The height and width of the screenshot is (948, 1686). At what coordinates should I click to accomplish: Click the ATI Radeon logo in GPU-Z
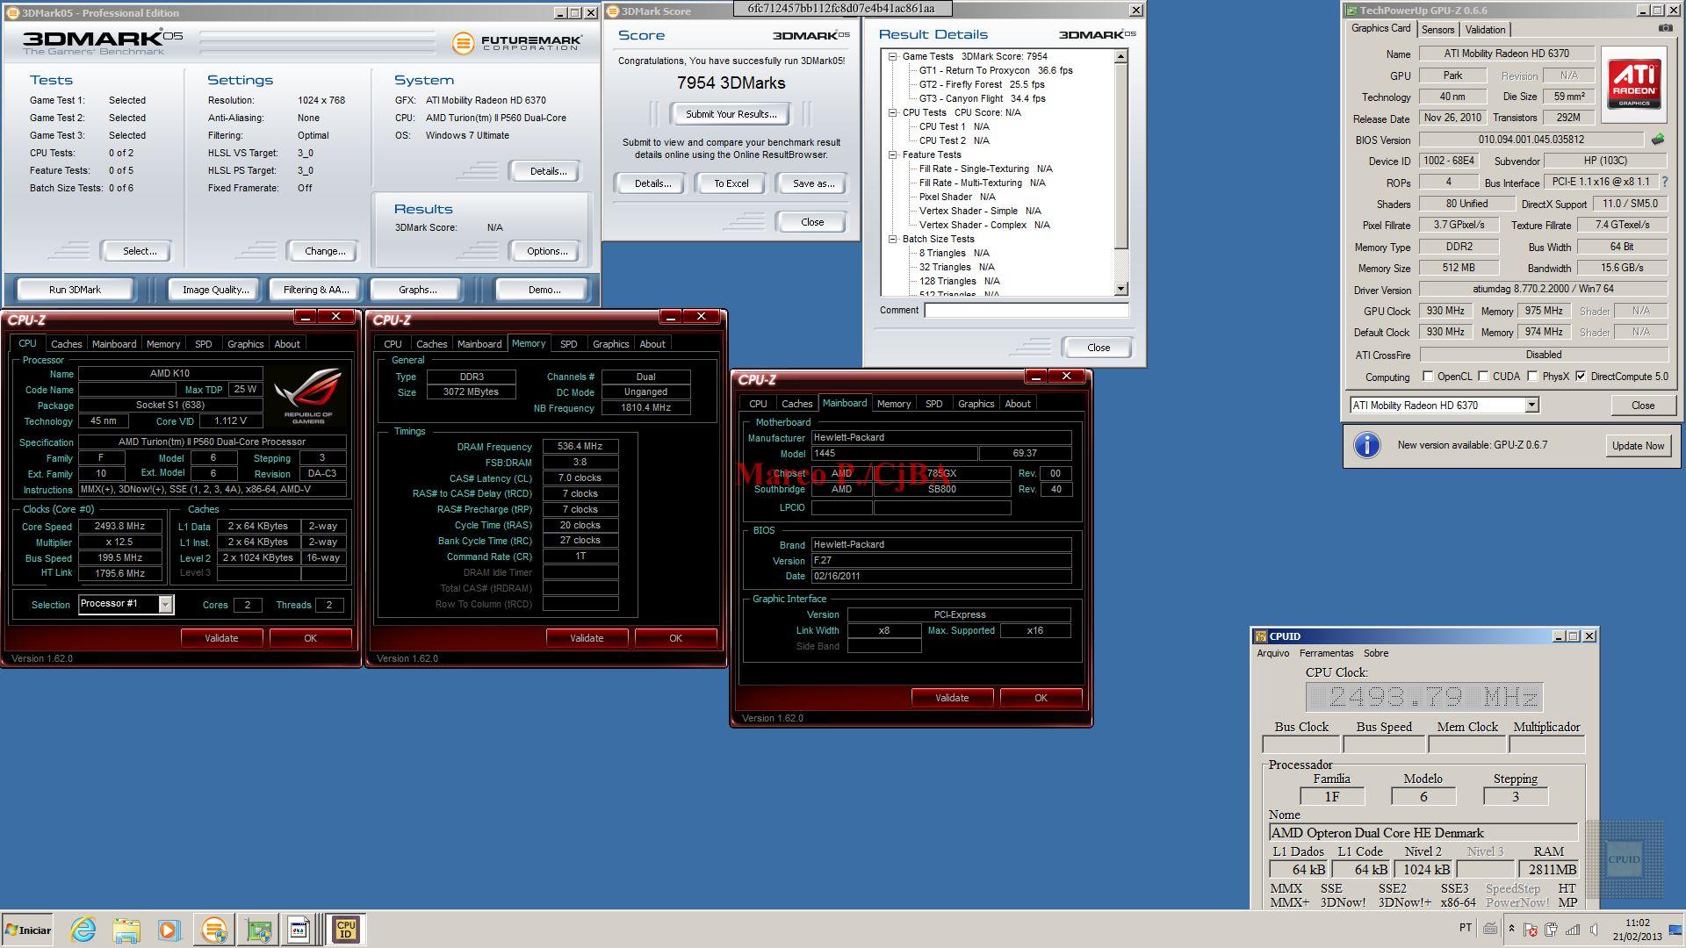tap(1633, 84)
